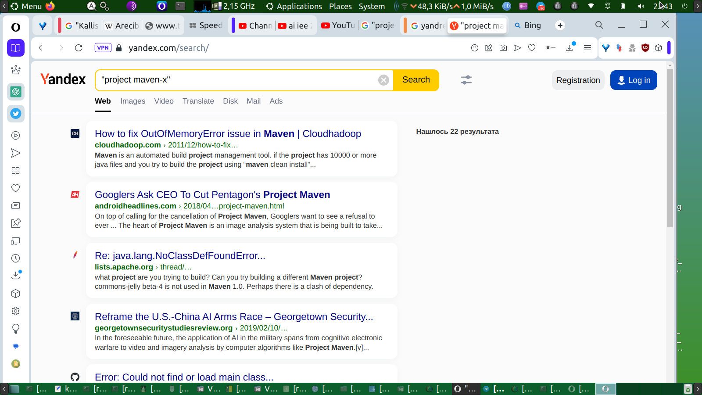Image resolution: width=702 pixels, height=395 pixels.
Task: Open Twitter in the Opera sidebar
Action: (16, 114)
